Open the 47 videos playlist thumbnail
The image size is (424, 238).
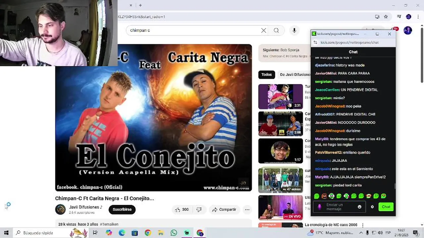click(281, 180)
